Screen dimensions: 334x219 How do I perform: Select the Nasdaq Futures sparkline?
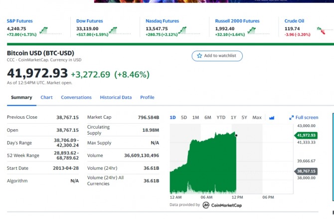tap(189, 31)
